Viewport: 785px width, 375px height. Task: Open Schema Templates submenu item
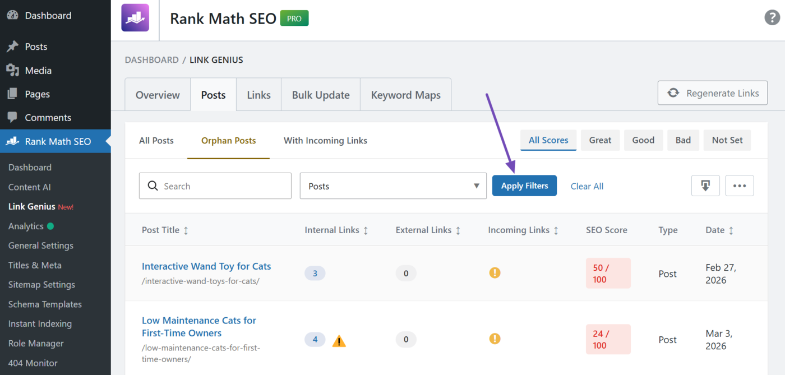coord(45,304)
